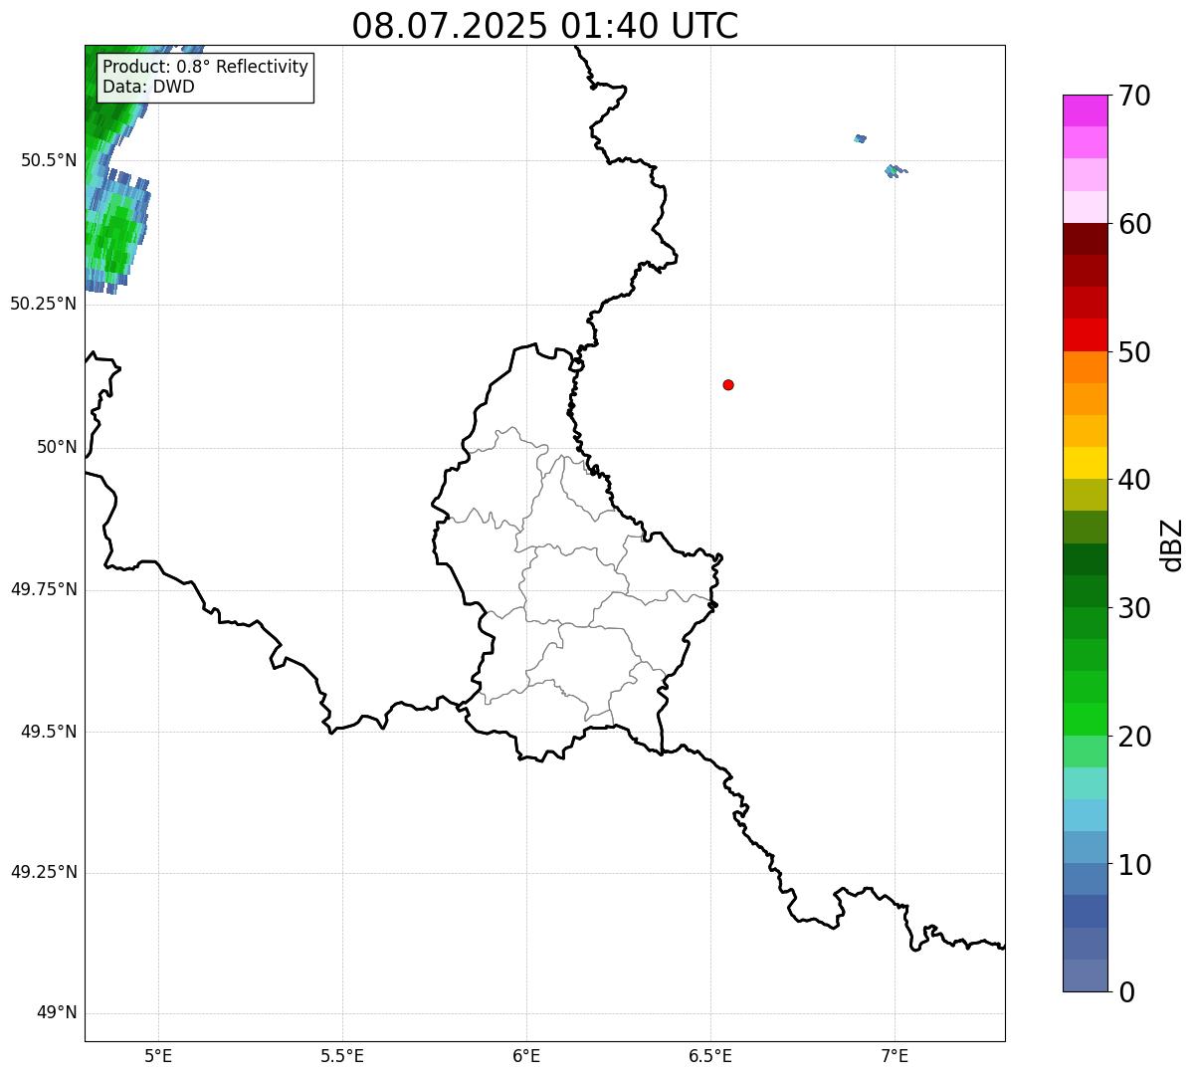Click the colorbar tick label 60

pyautogui.click(x=1134, y=224)
